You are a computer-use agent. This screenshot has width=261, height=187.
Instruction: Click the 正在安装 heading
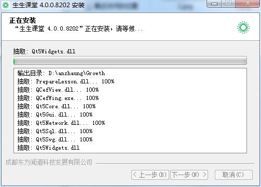tap(23, 20)
